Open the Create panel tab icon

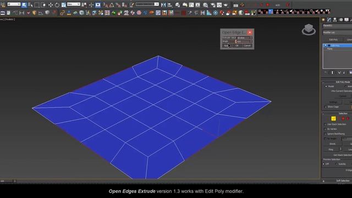(323, 20)
